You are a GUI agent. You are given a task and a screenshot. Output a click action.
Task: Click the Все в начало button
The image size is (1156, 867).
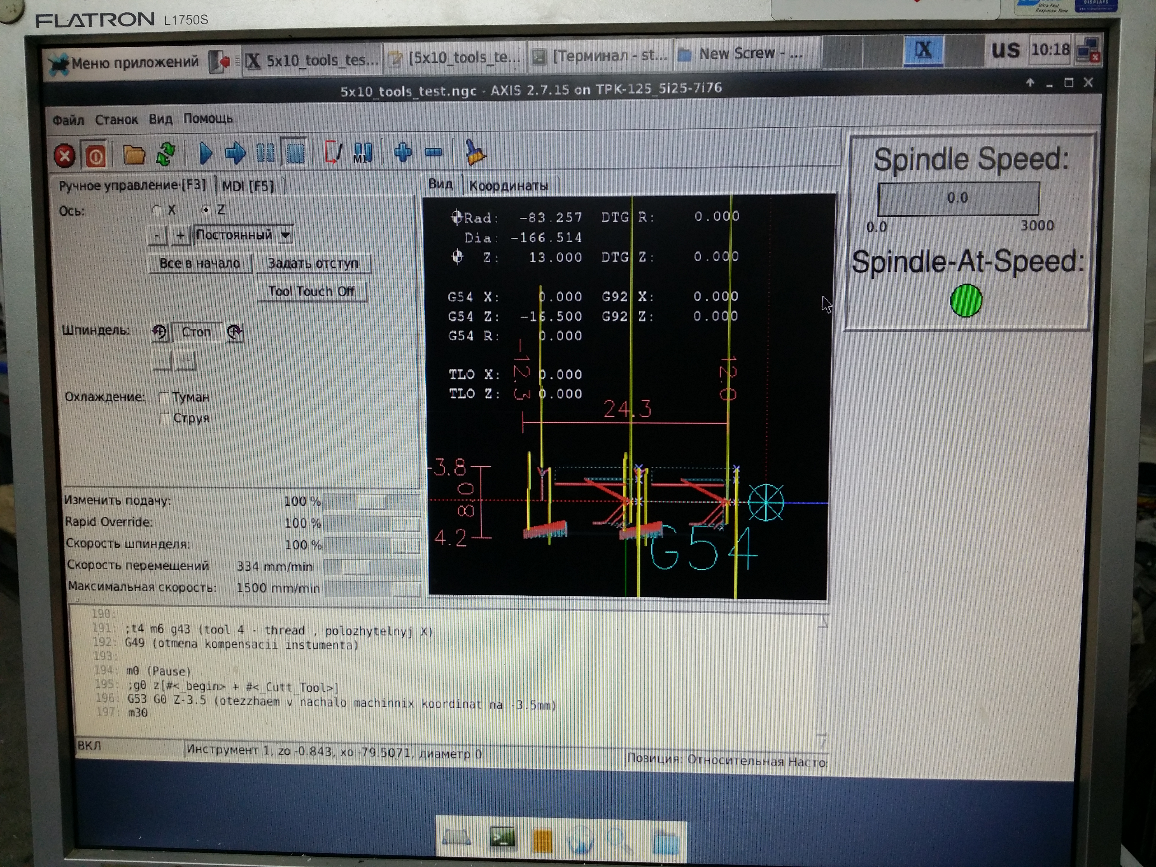point(200,264)
